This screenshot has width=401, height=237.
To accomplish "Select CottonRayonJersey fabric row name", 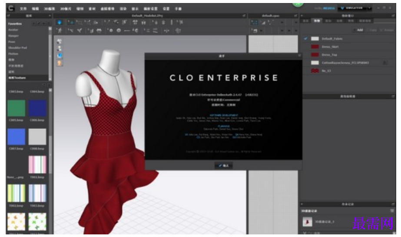I will coord(345,63).
